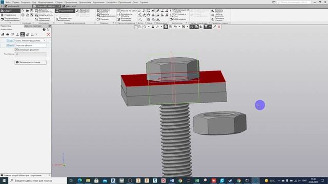Toggle the filter funnel icon in view toolbar
Image resolution: width=328 pixels, height=184 pixels.
(206, 27)
